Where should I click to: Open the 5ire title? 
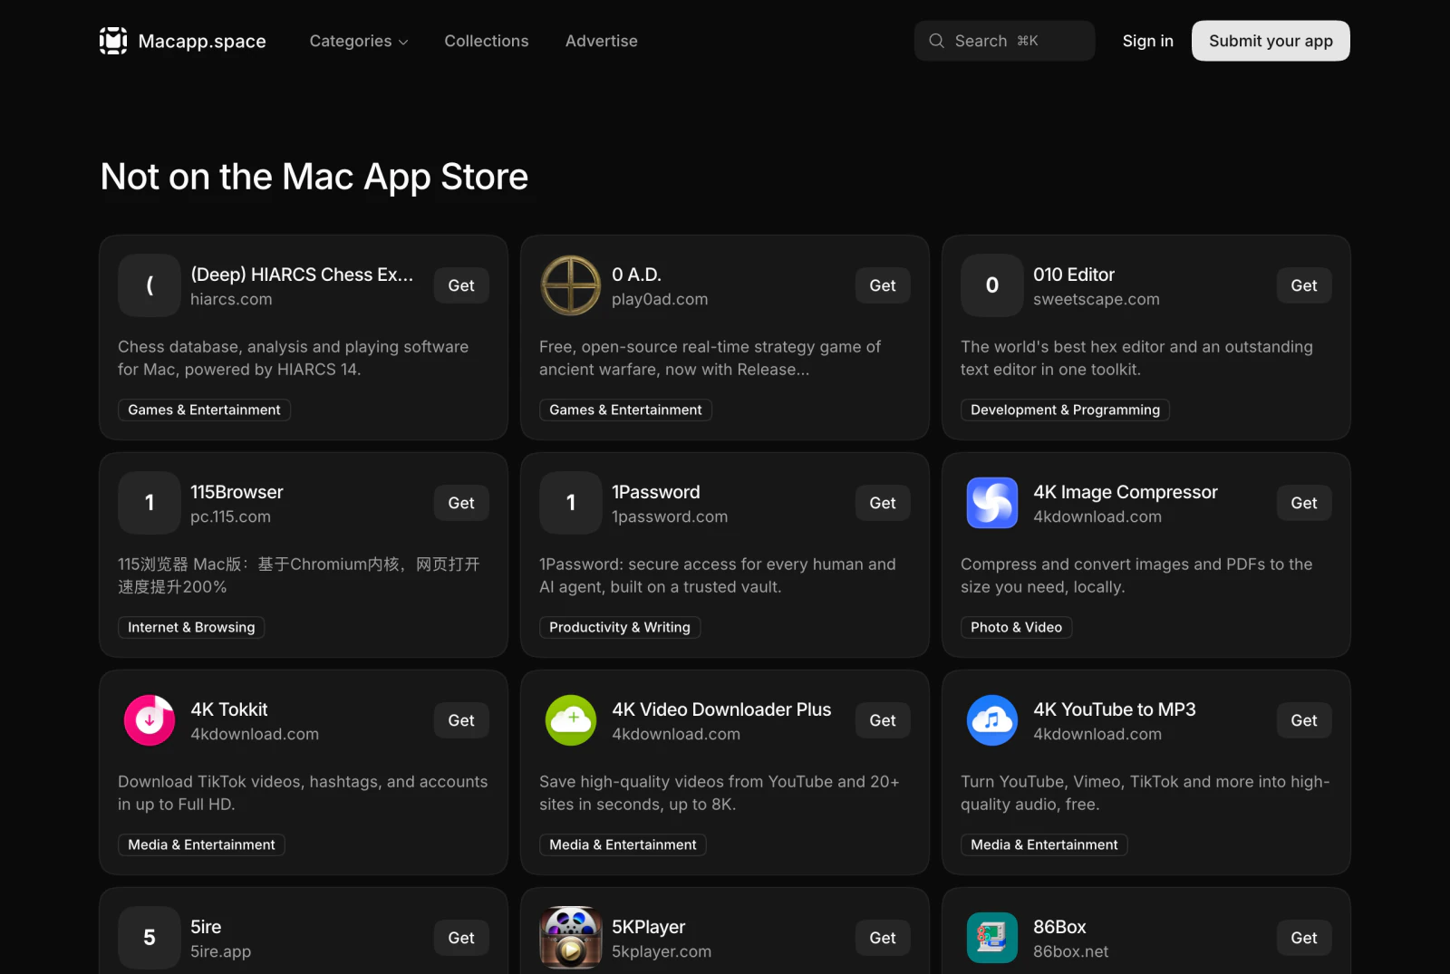(206, 927)
